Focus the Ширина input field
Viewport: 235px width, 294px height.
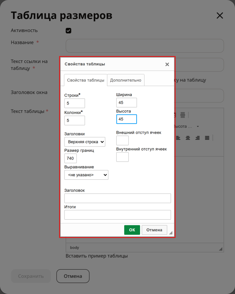(126, 103)
